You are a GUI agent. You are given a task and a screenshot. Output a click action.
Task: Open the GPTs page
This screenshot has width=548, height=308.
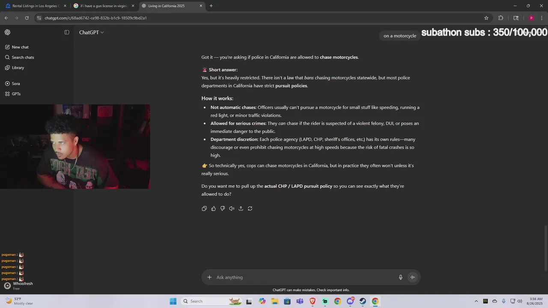(16, 94)
